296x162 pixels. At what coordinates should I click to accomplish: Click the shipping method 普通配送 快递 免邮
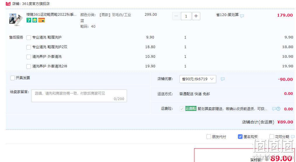(x=194, y=94)
